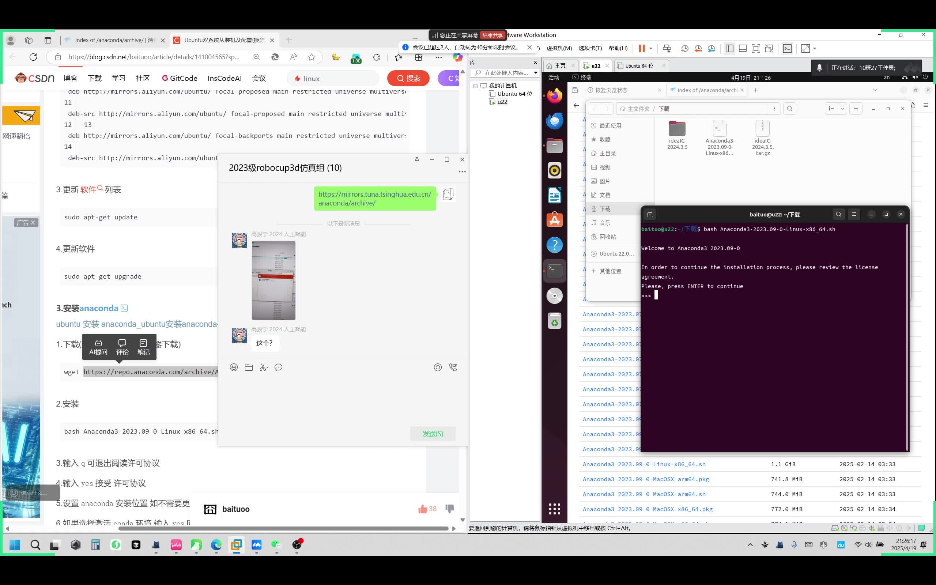Open Rhythmbox music player in dock
The width and height of the screenshot is (936, 585).
click(554, 171)
